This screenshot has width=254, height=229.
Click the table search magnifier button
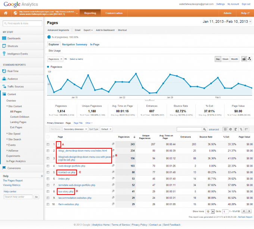click(204, 129)
